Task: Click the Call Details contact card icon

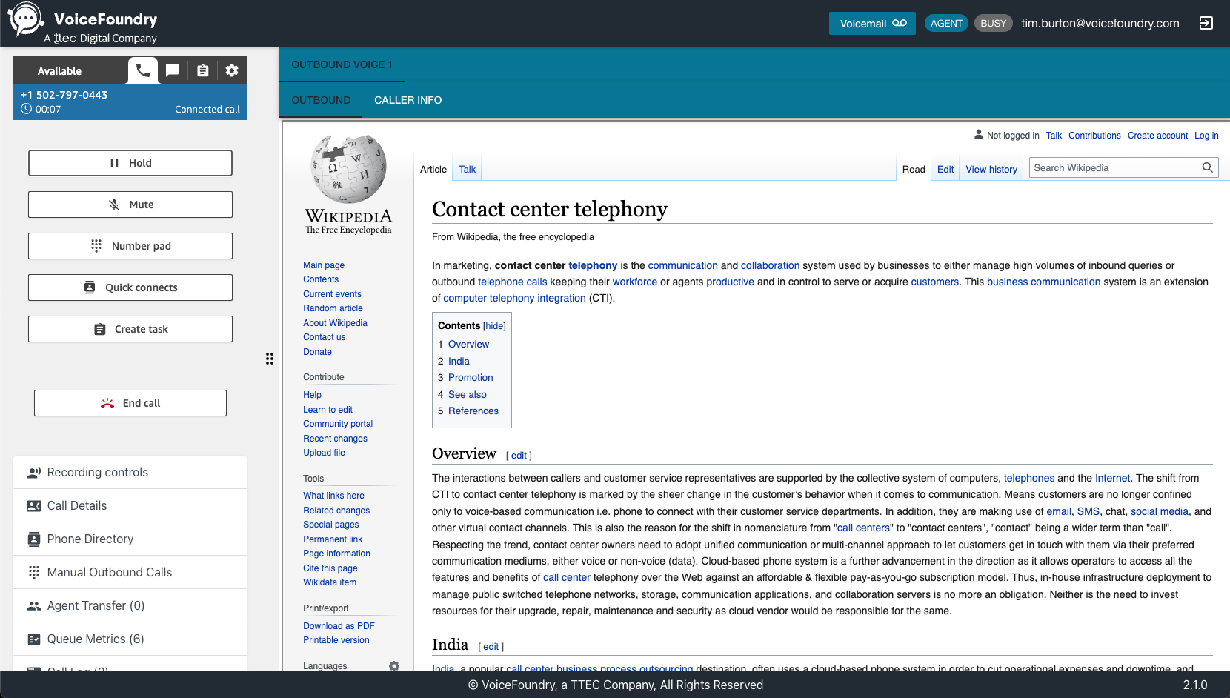Action: click(34, 506)
